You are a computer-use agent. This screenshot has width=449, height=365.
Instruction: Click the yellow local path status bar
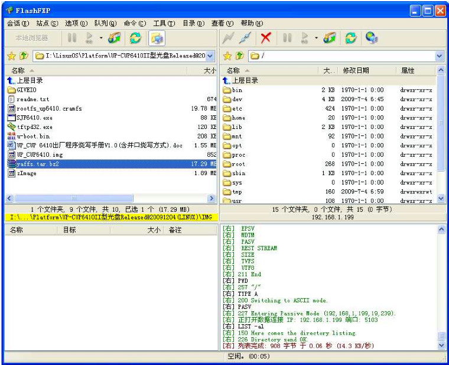pyautogui.click(x=111, y=217)
